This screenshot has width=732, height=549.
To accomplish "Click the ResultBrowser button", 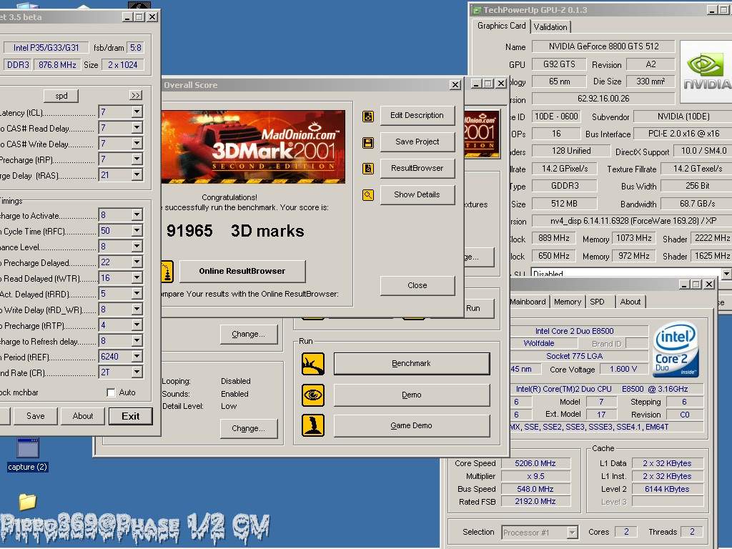I will pyautogui.click(x=417, y=168).
